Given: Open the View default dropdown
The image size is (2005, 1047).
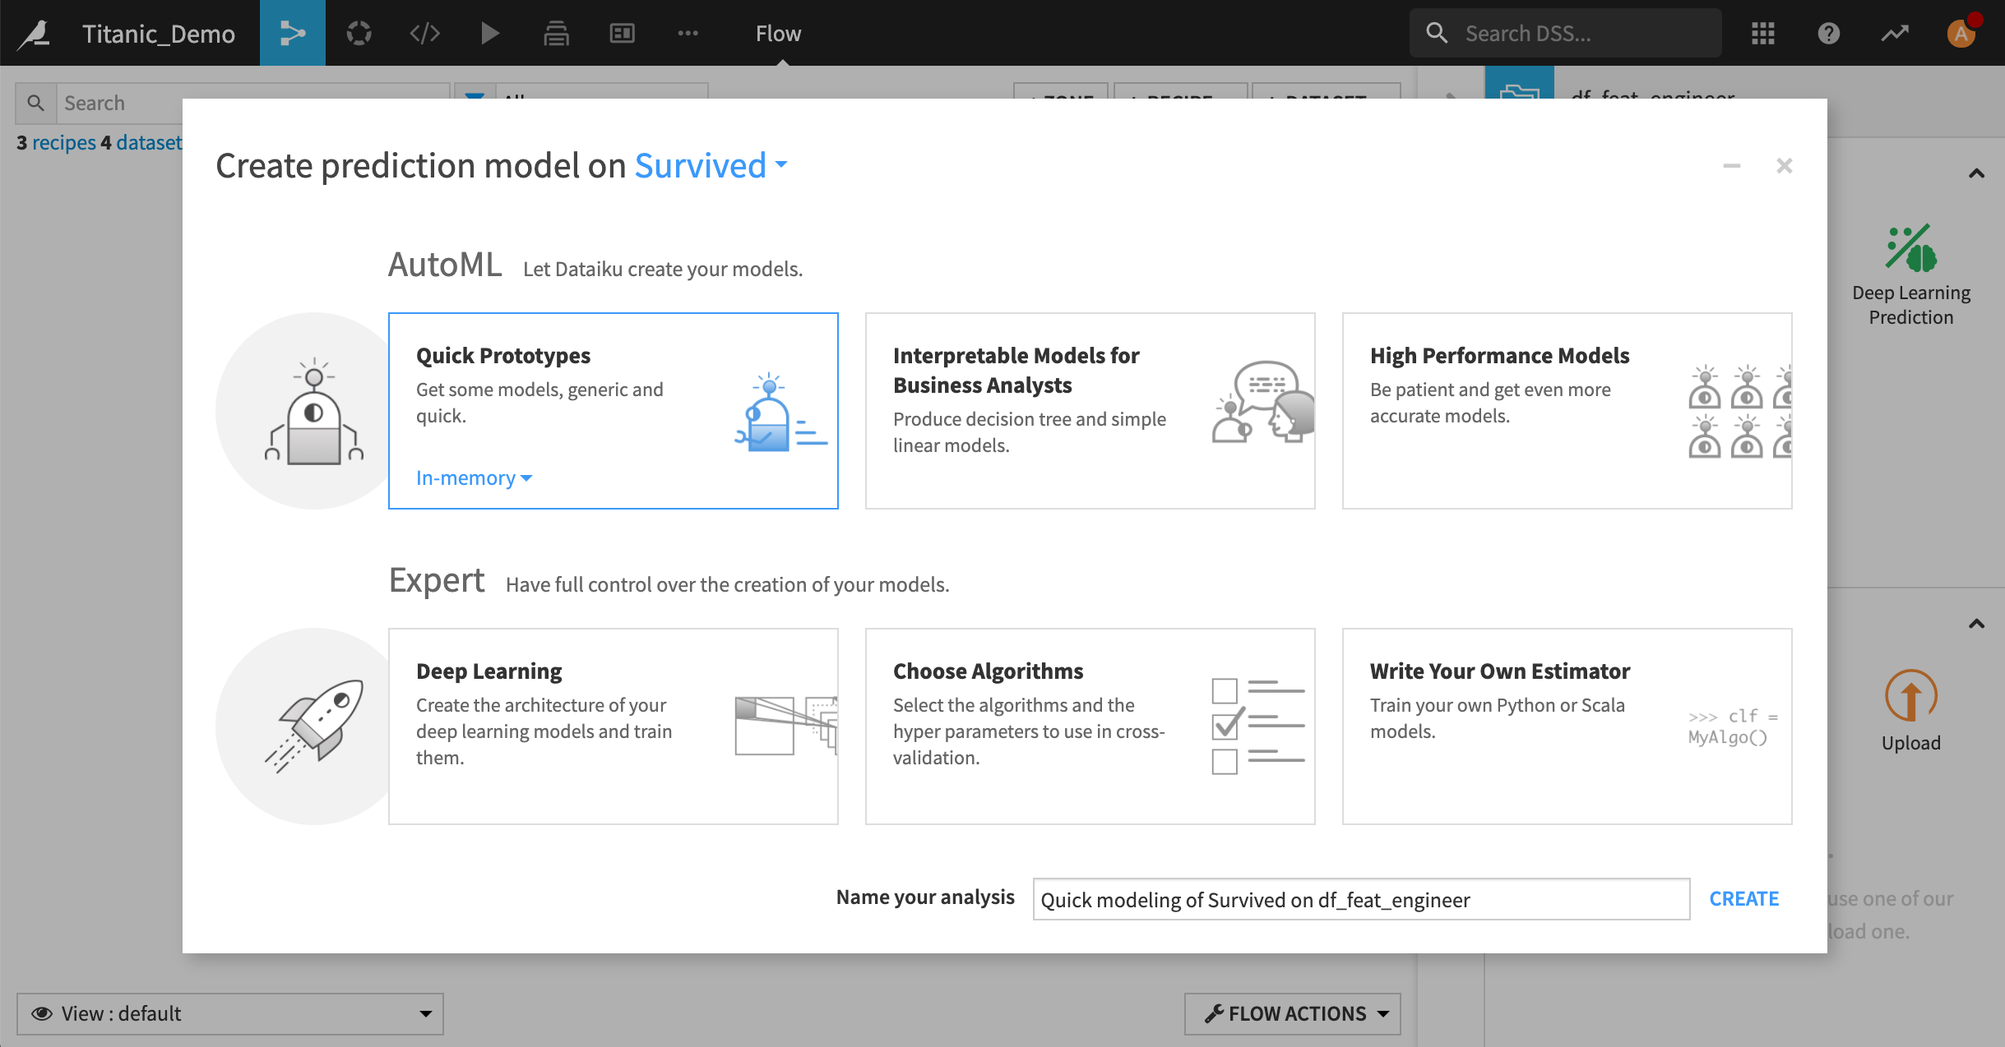Looking at the screenshot, I should [x=230, y=1013].
